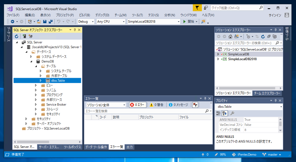Open the ソリューション全体 scope dropdown

click(x=124, y=105)
